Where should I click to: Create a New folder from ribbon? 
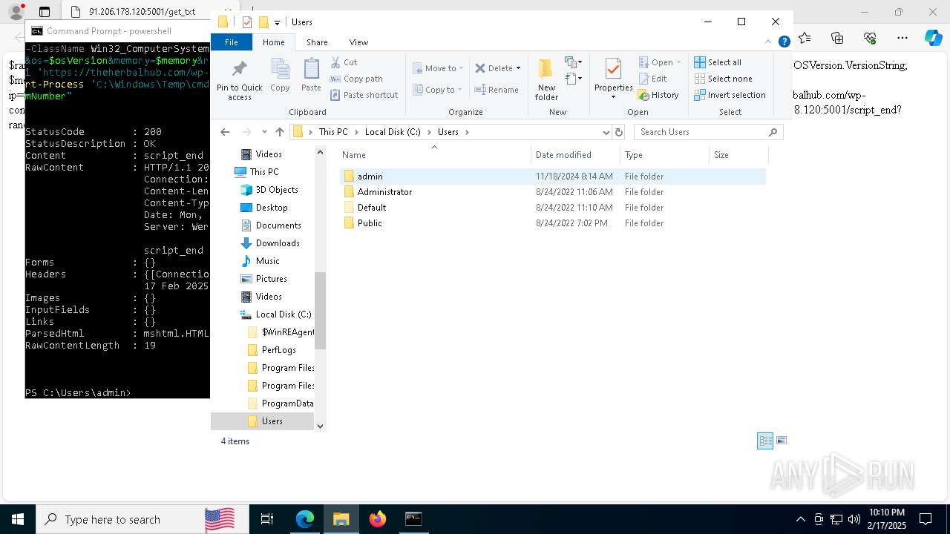coord(546,79)
